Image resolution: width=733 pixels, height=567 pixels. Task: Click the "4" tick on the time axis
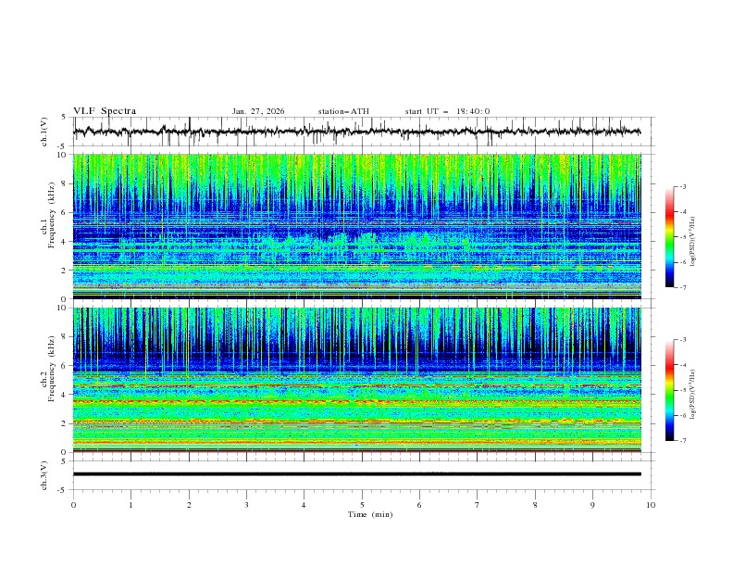tap(304, 505)
